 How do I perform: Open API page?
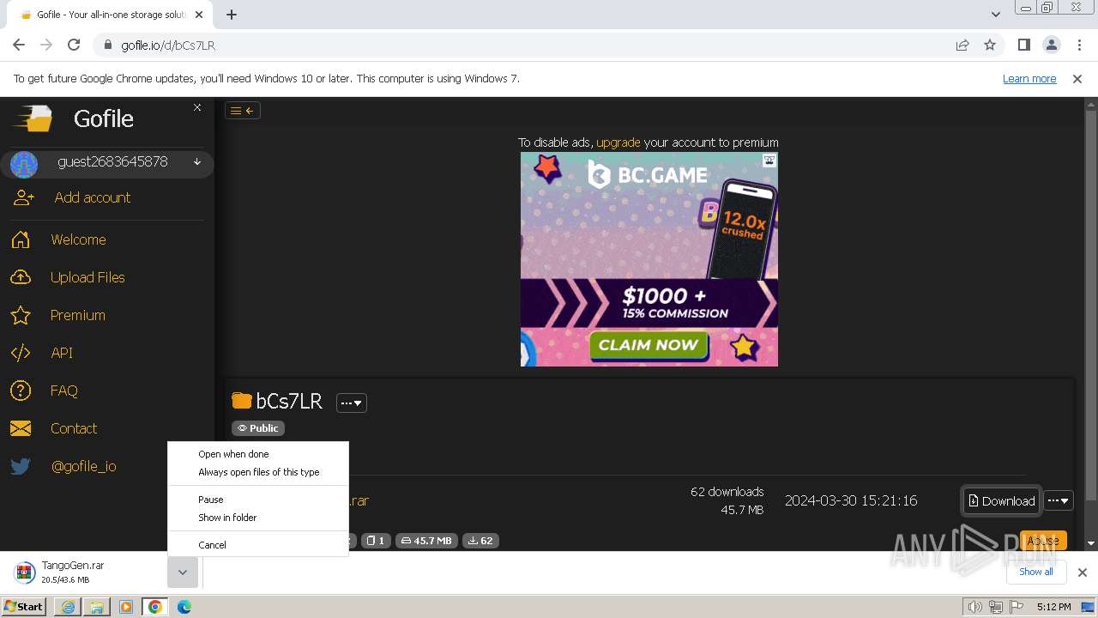(62, 353)
